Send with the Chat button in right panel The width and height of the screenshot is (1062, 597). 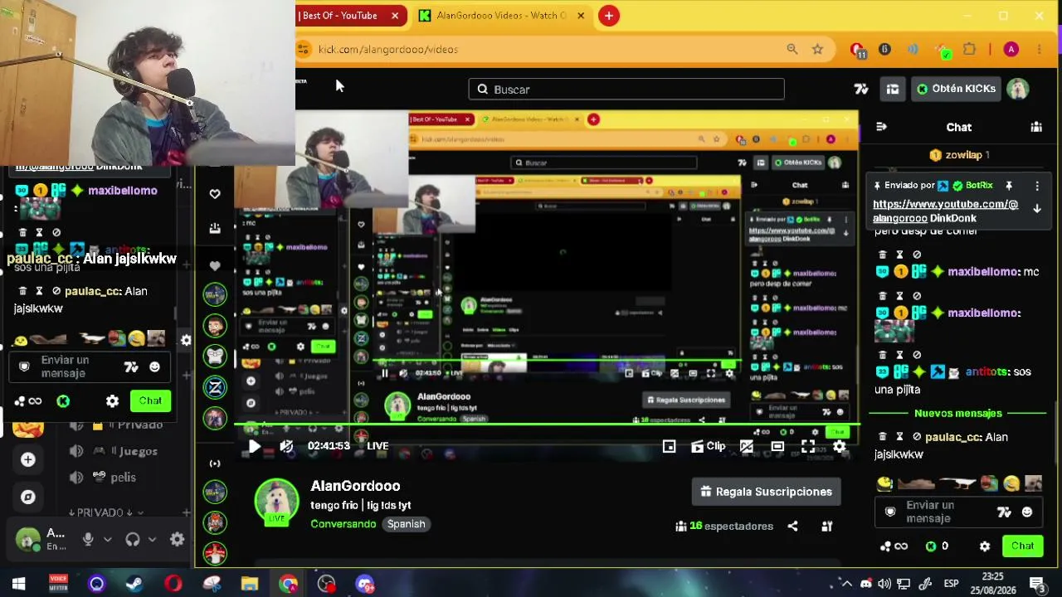1022,546
